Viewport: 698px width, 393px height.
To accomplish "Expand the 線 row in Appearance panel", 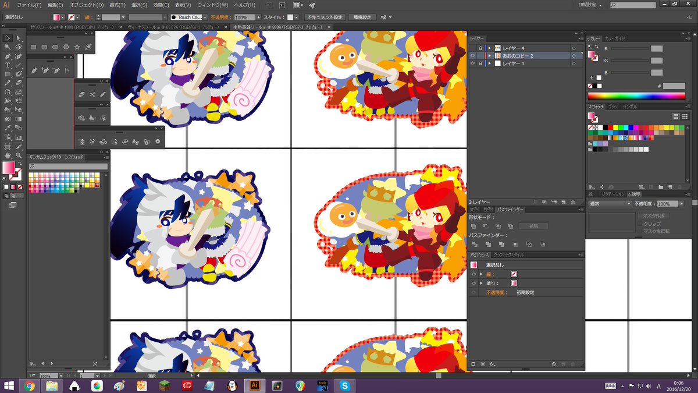I will [482, 274].
